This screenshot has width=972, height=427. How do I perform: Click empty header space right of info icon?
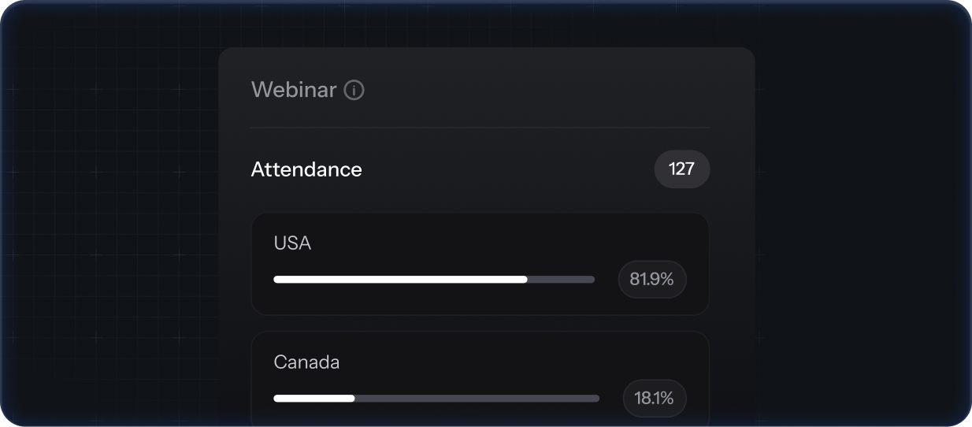(x=536, y=90)
